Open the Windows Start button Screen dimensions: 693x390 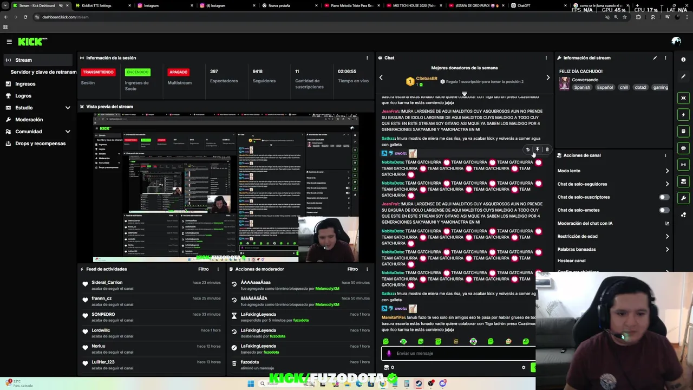pyautogui.click(x=251, y=383)
